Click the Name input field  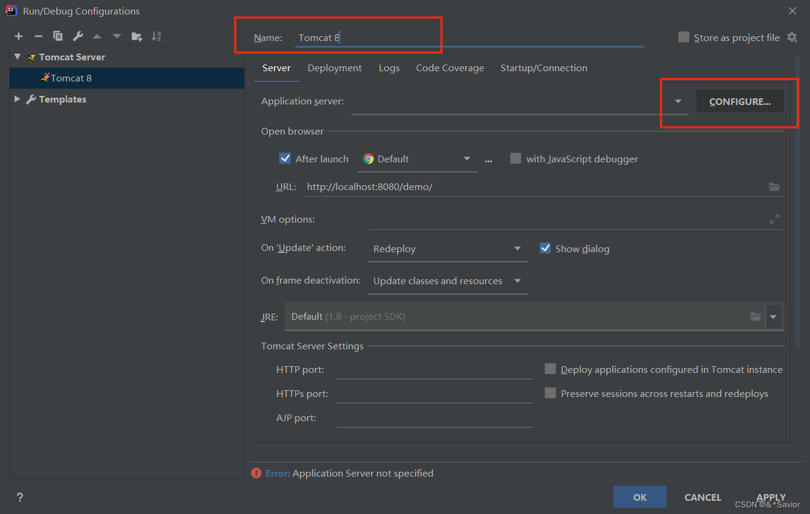click(468, 37)
